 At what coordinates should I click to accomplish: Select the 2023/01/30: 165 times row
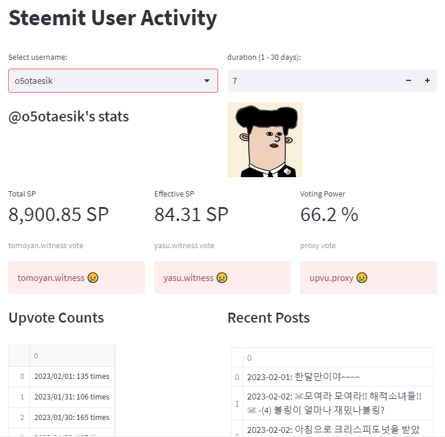(72, 418)
